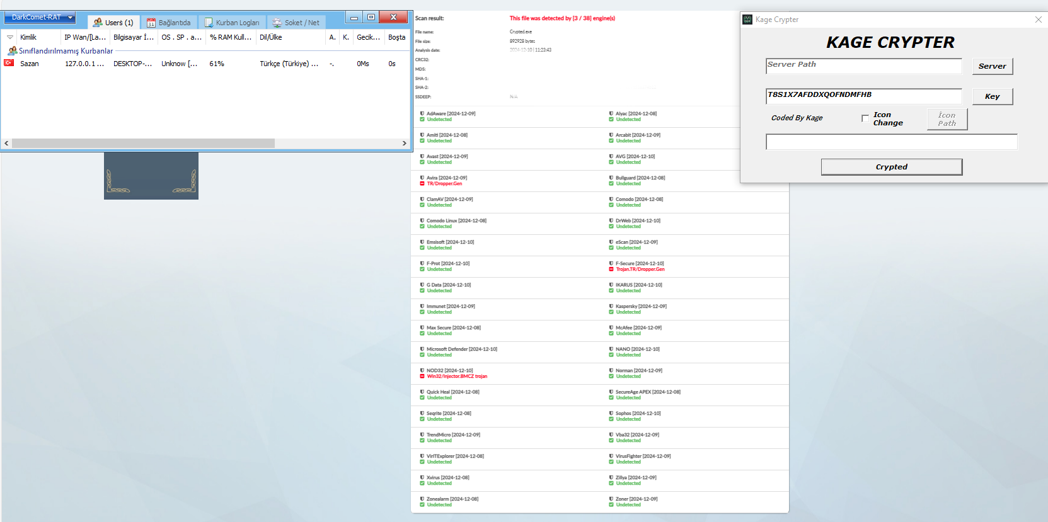Click the Zonealarm engine entry
The width and height of the screenshot is (1048, 522).
pyautogui.click(x=452, y=499)
